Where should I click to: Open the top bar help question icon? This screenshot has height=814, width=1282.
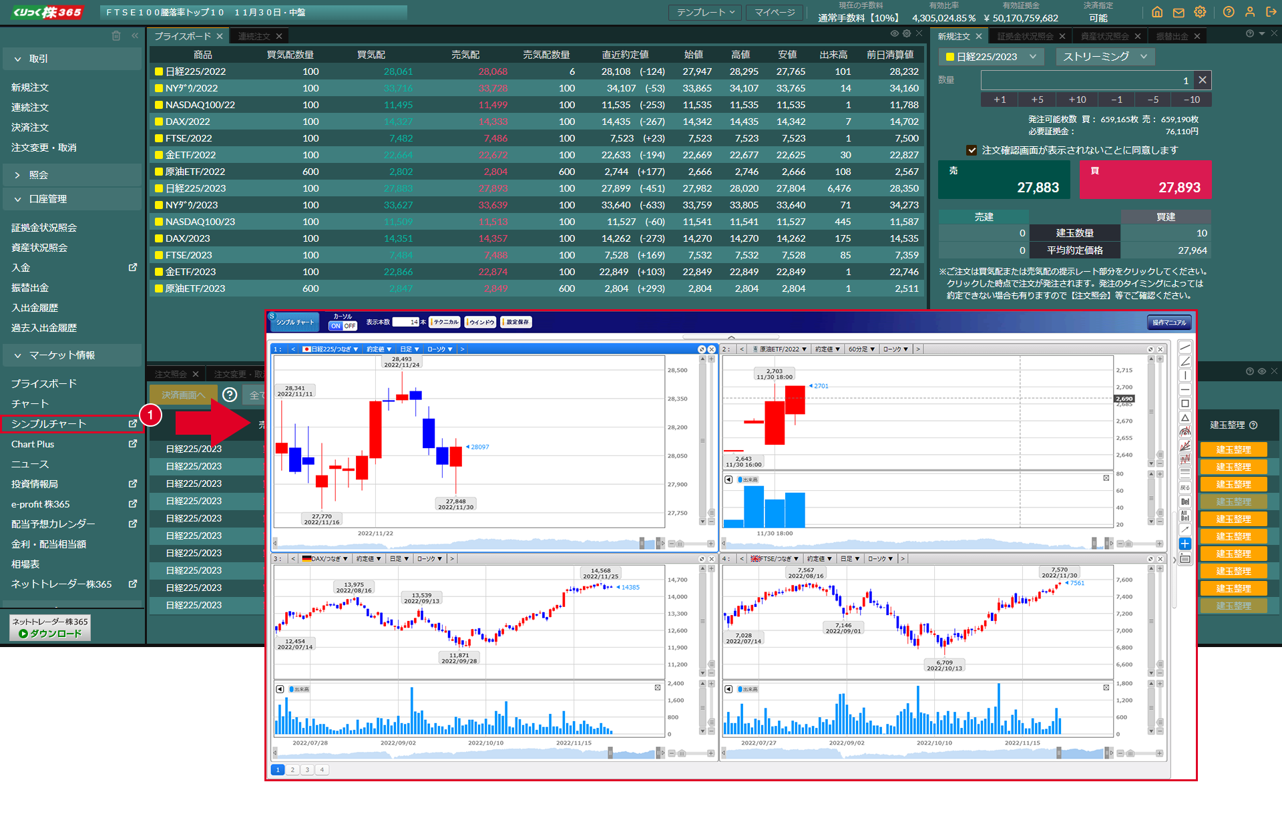[x=1229, y=12]
